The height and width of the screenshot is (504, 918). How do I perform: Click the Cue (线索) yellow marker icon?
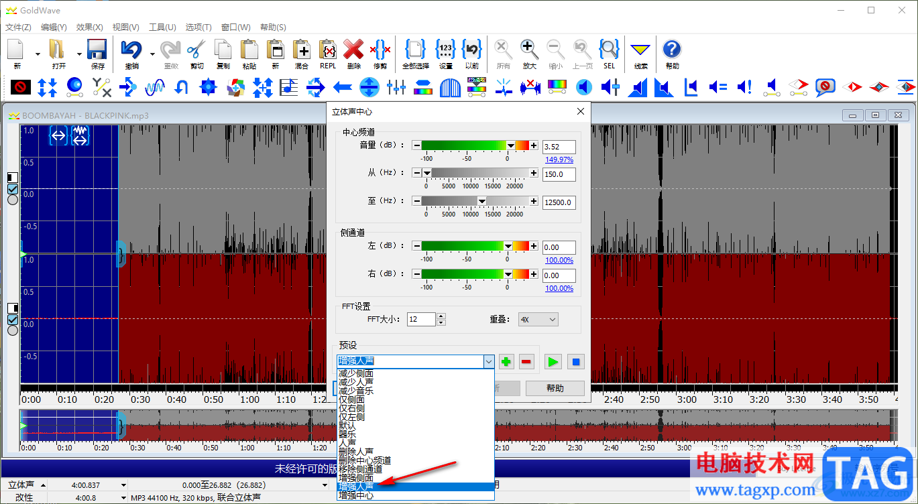point(641,50)
